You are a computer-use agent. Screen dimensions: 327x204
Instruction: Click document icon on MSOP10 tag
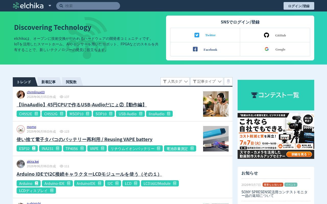88,114
